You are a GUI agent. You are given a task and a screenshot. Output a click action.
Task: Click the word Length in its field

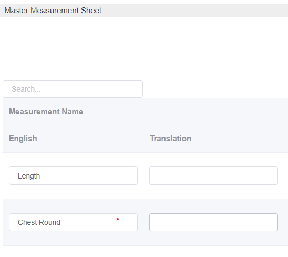click(29, 176)
